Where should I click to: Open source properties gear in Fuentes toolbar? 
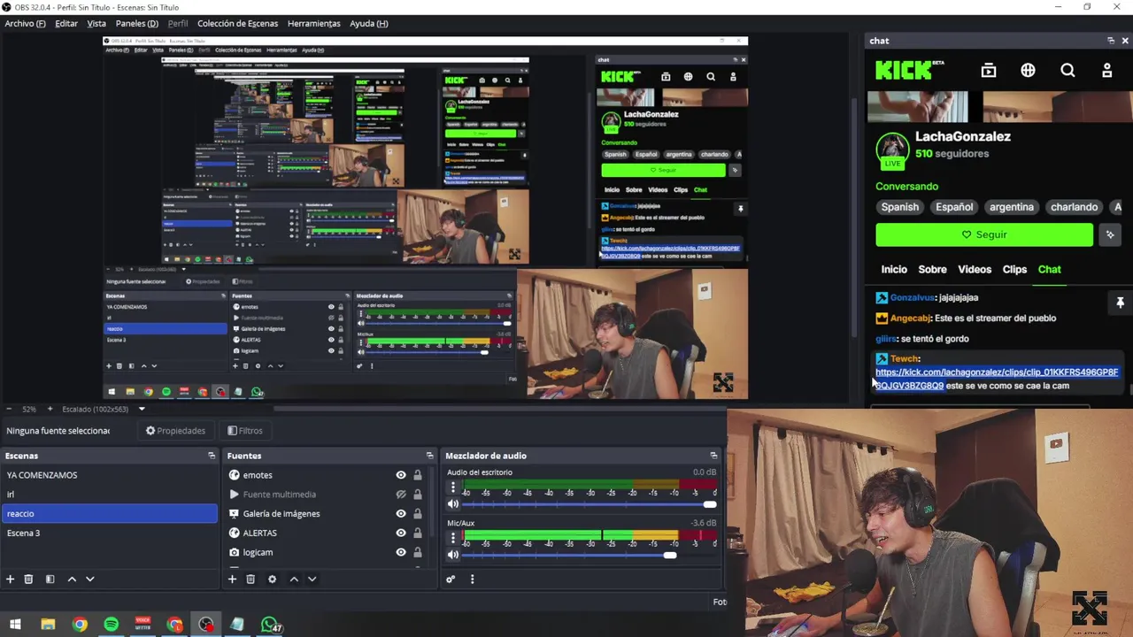[272, 579]
